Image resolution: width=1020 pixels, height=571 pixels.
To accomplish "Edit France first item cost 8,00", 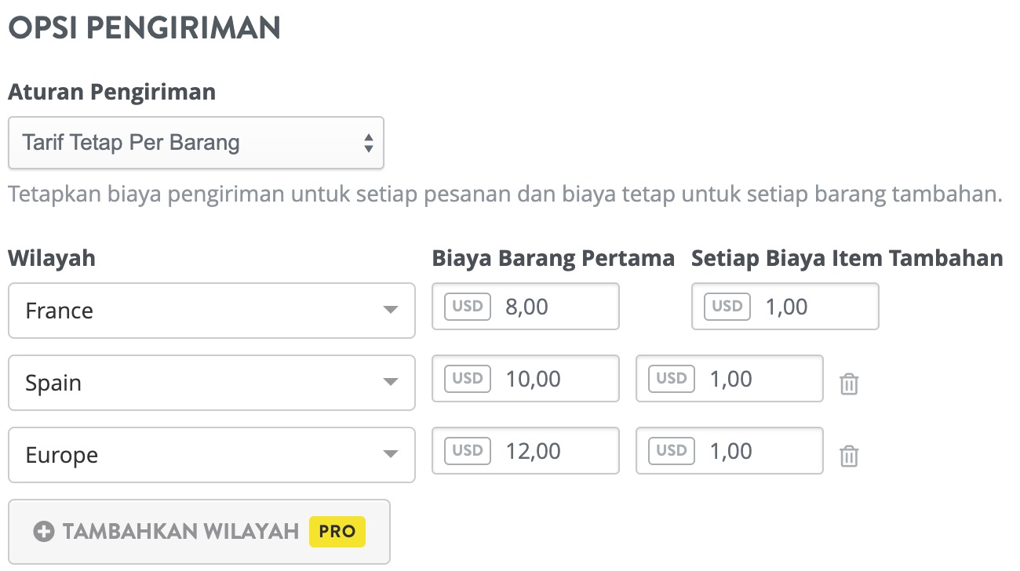I will [526, 306].
